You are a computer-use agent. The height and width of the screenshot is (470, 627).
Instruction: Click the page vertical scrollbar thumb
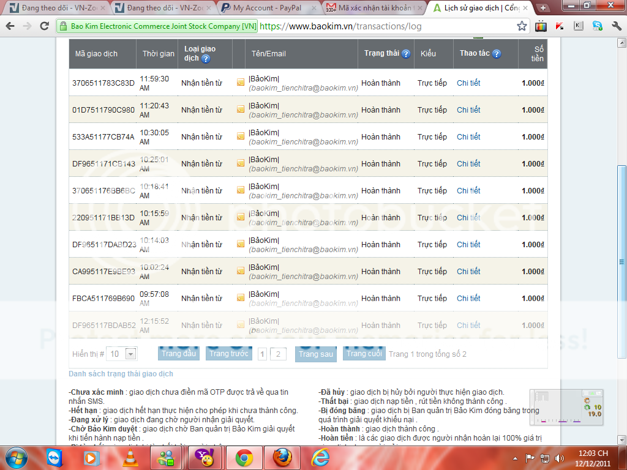click(x=621, y=262)
